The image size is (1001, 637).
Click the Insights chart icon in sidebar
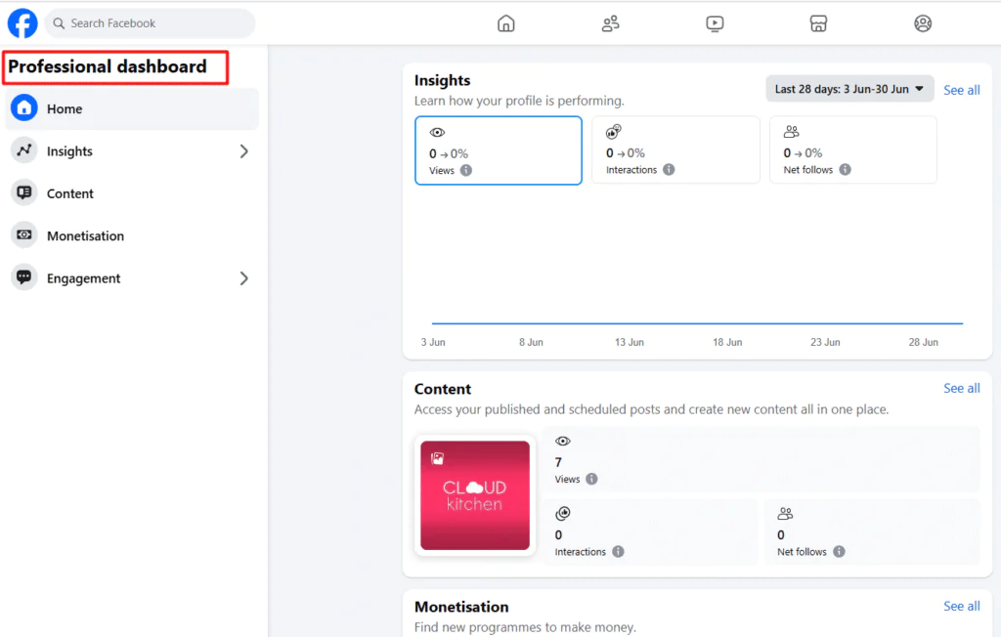tap(24, 150)
